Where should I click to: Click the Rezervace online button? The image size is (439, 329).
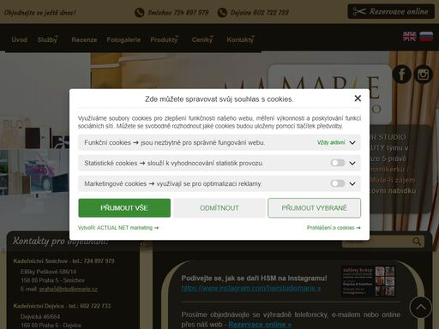click(391, 11)
